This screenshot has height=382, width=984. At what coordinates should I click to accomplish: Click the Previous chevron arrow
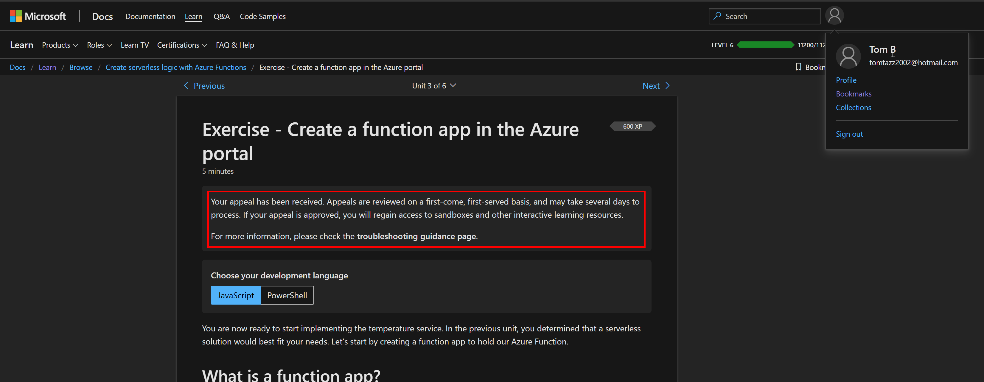click(186, 85)
